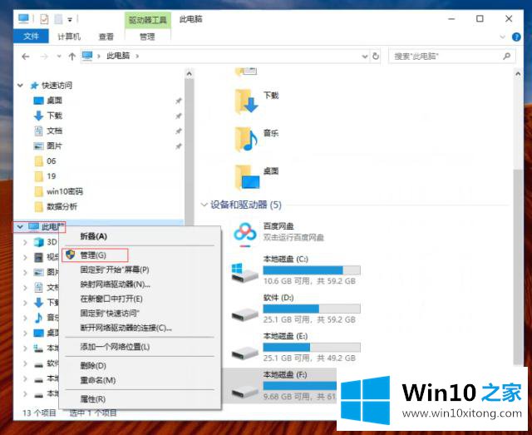The width and height of the screenshot is (532, 435).
Task: Go up one level with up arrow
Action: point(71,57)
